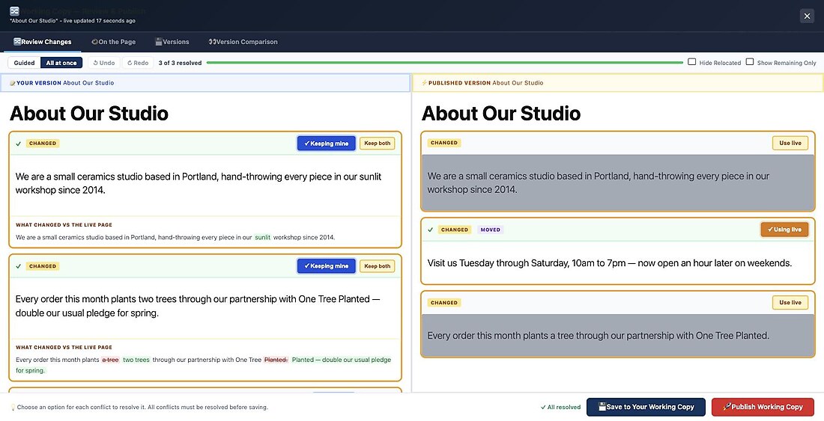824x421 pixels.
Task: Click the Redo button
Action: click(138, 63)
